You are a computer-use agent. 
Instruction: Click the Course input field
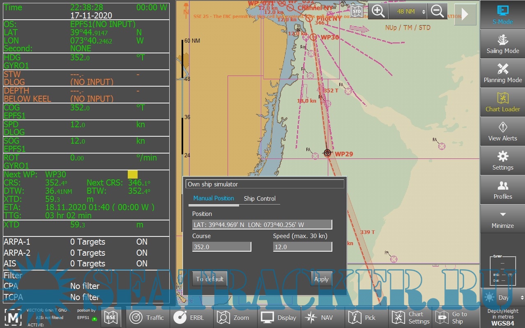pos(221,247)
